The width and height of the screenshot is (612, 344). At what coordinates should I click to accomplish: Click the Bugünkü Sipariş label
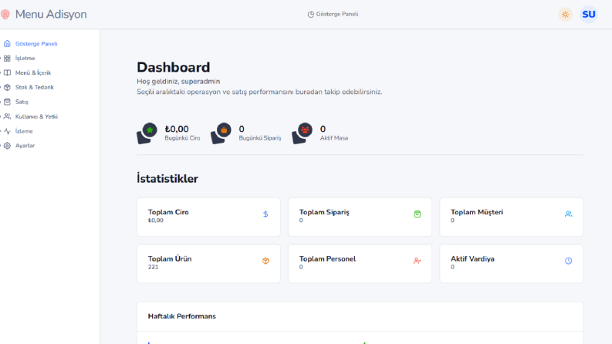point(259,138)
